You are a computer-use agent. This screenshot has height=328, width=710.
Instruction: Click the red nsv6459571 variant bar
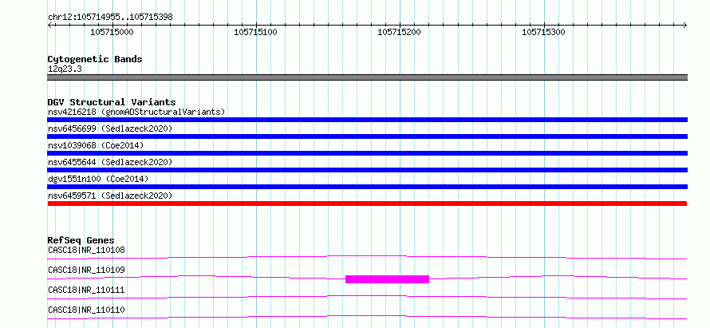pos(367,204)
